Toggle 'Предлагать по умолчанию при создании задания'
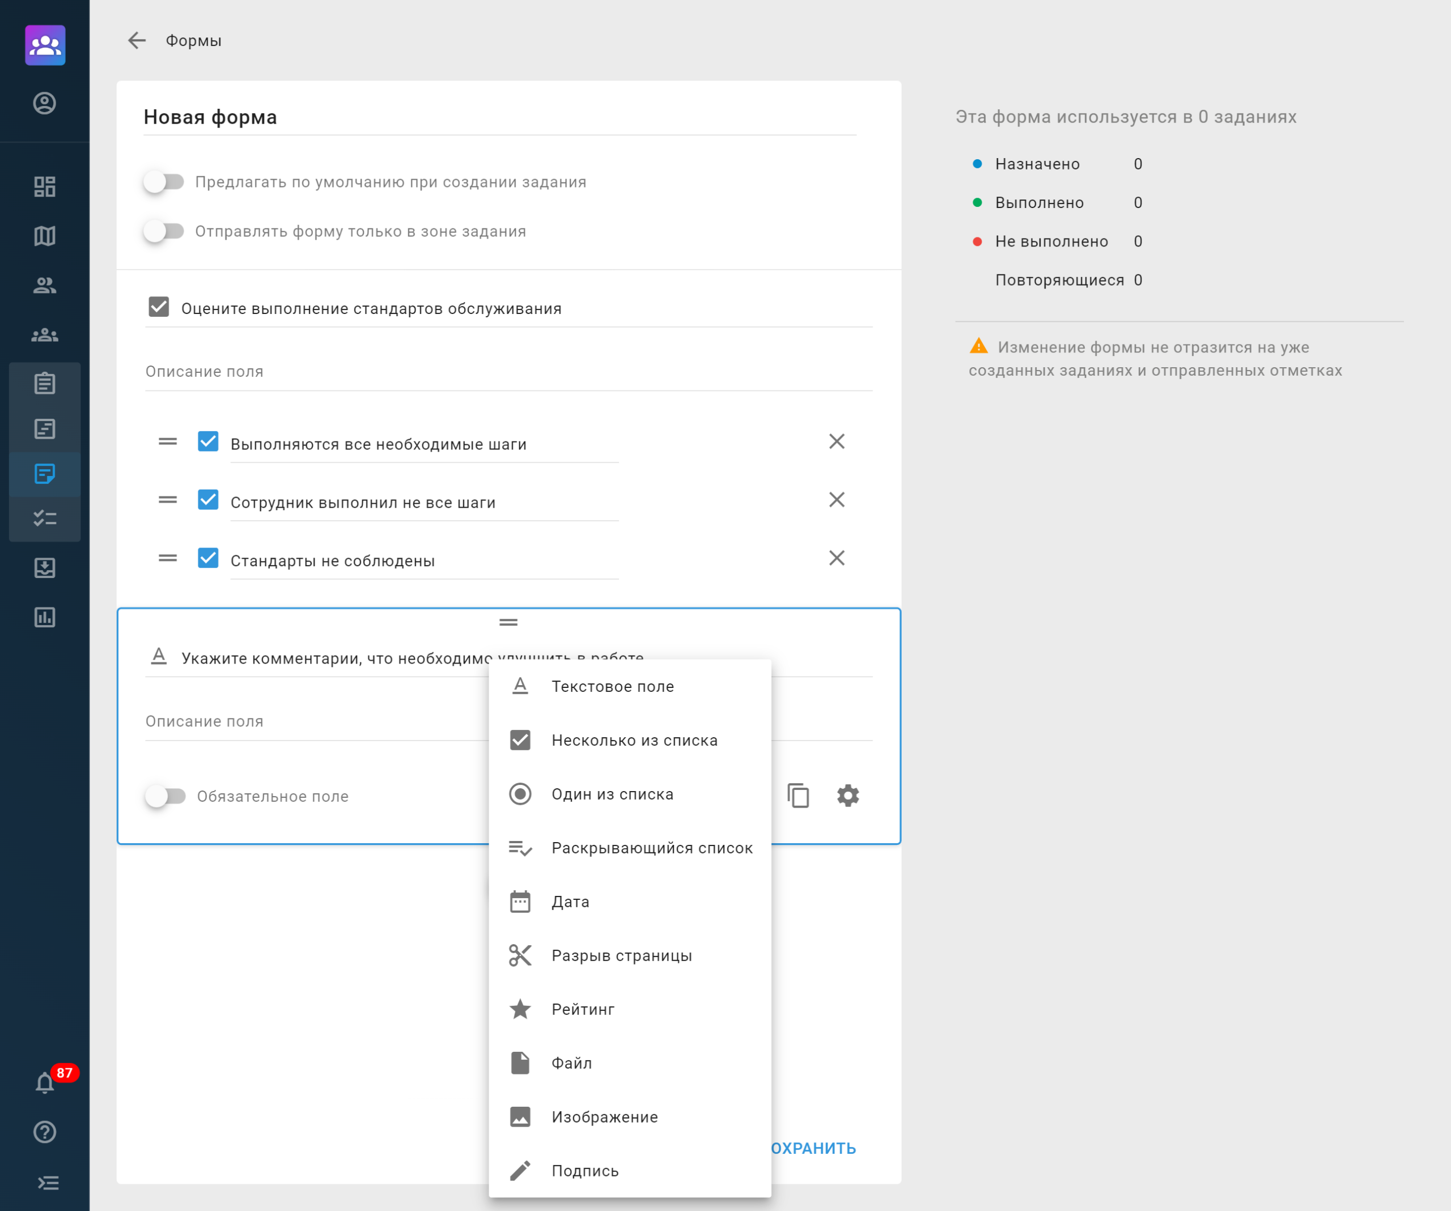Viewport: 1451px width, 1211px height. pos(164,182)
